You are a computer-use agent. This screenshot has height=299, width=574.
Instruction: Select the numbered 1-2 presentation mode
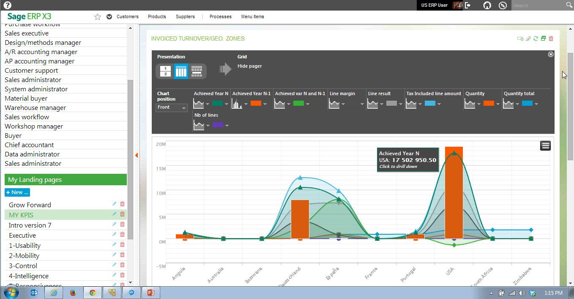(x=165, y=71)
